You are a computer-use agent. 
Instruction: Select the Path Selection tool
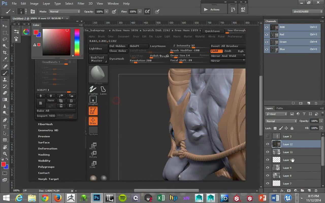[5, 133]
